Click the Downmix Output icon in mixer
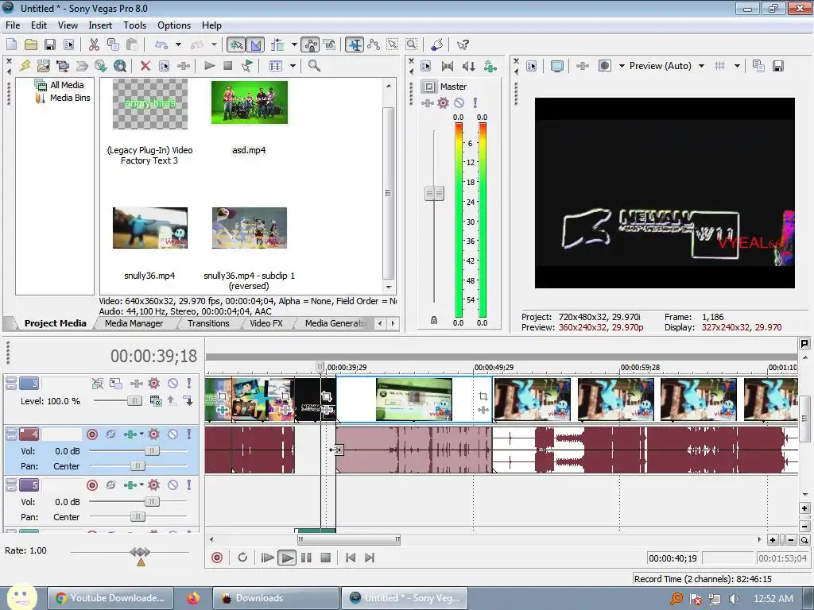814x610 pixels. pyautogui.click(x=447, y=66)
